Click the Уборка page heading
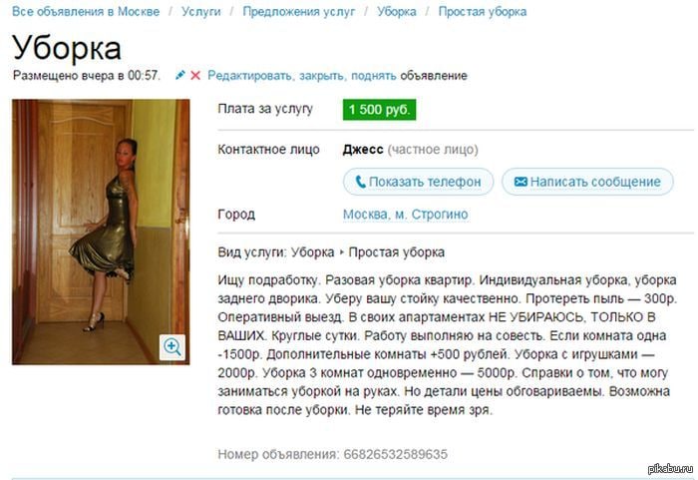Image resolution: width=698 pixels, height=480 pixels. (67, 48)
